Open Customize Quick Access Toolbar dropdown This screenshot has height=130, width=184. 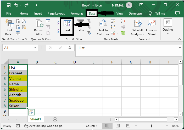pyautogui.click(x=36, y=5)
